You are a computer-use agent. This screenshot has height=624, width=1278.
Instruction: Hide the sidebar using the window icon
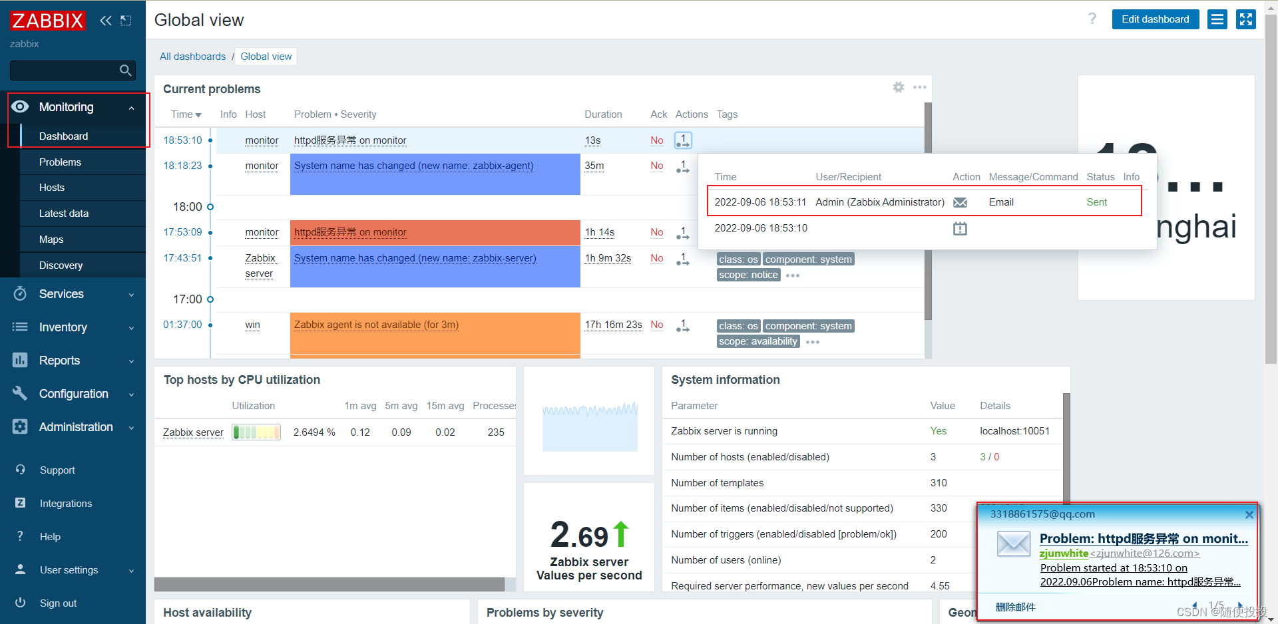tap(126, 21)
